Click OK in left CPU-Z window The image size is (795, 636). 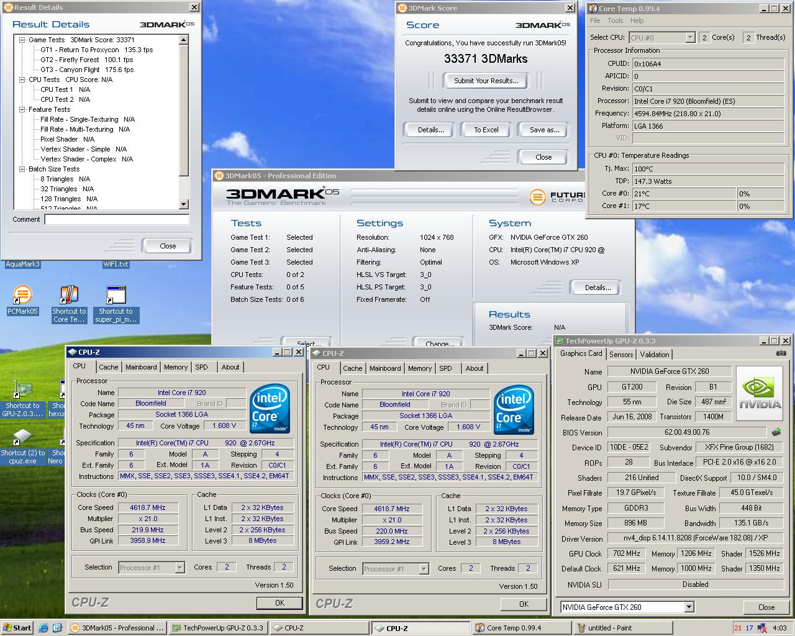click(279, 603)
